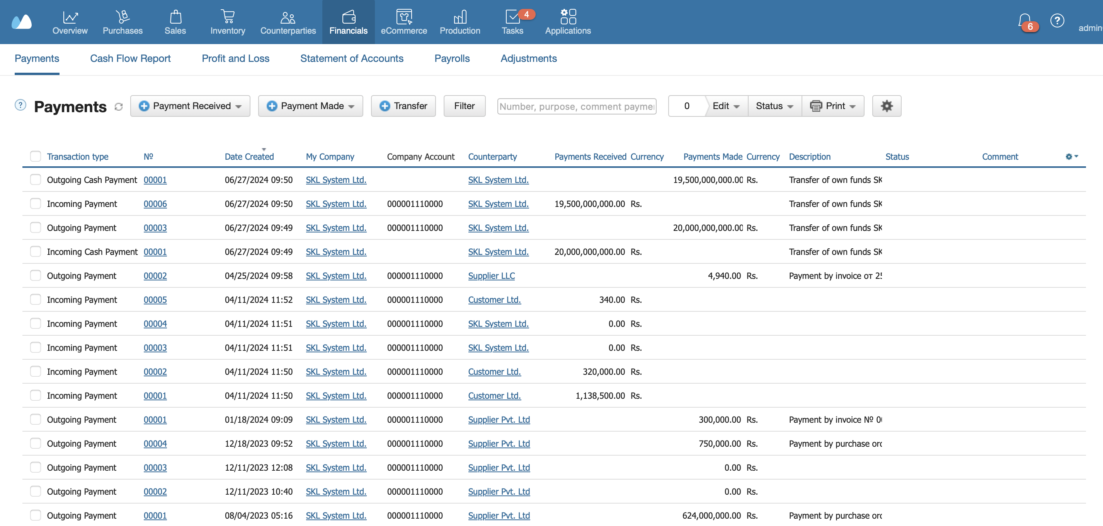Image resolution: width=1103 pixels, height=526 pixels.
Task: Sort by Comment column header
Action: click(1000, 157)
